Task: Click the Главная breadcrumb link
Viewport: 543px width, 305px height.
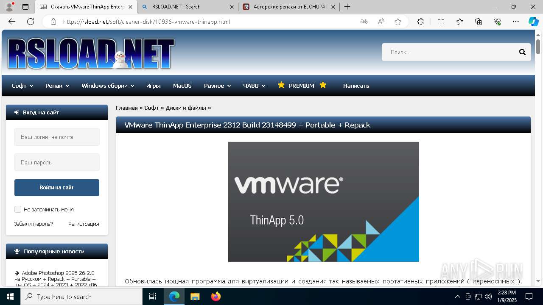Action: [127, 108]
